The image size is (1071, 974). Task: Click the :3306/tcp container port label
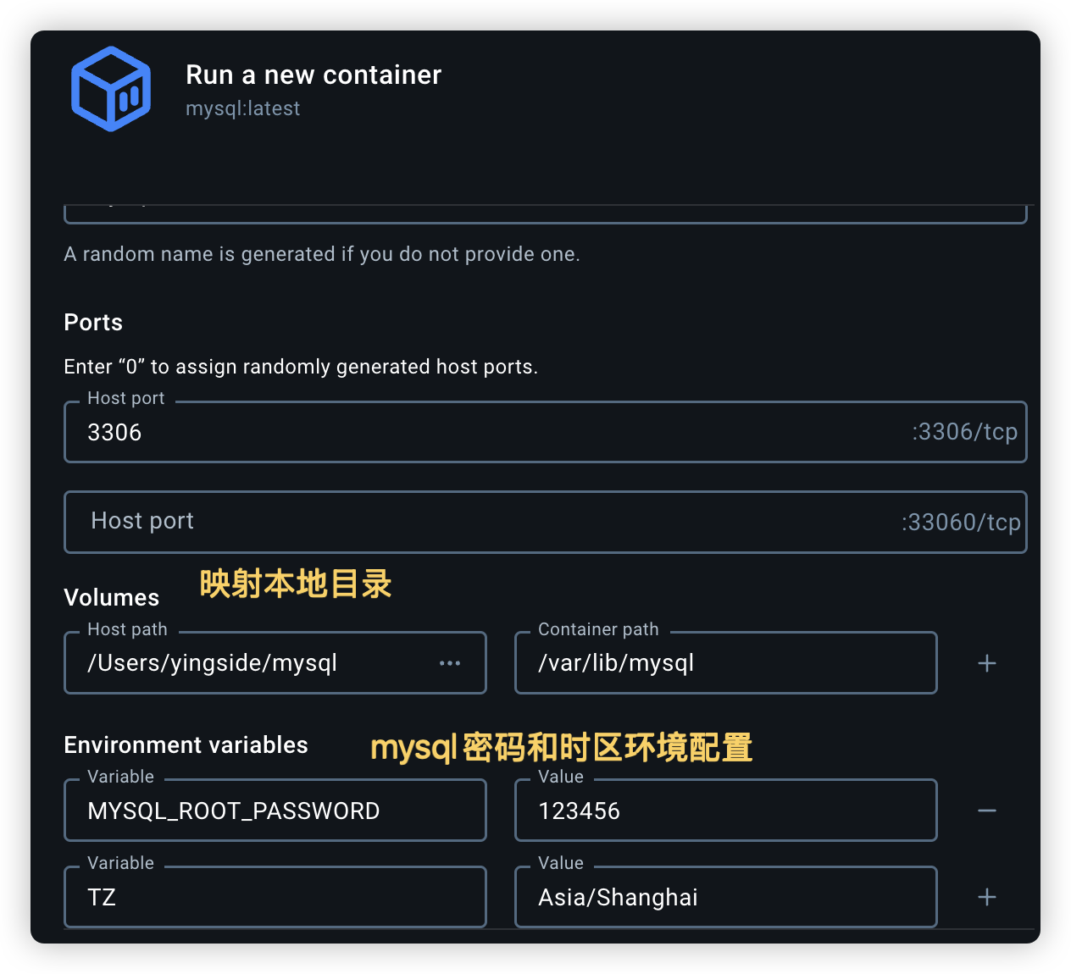(965, 432)
